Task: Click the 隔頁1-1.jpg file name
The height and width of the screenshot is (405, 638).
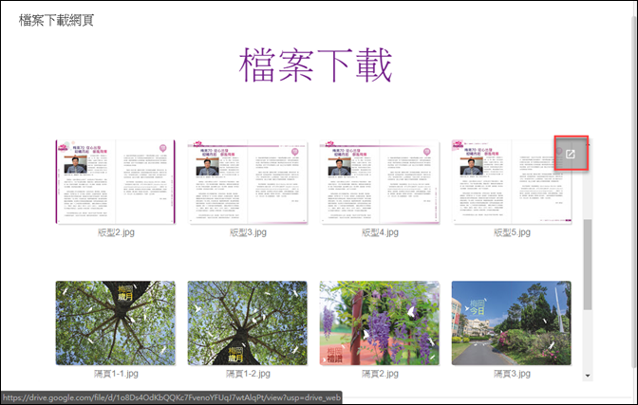Action: 116,374
